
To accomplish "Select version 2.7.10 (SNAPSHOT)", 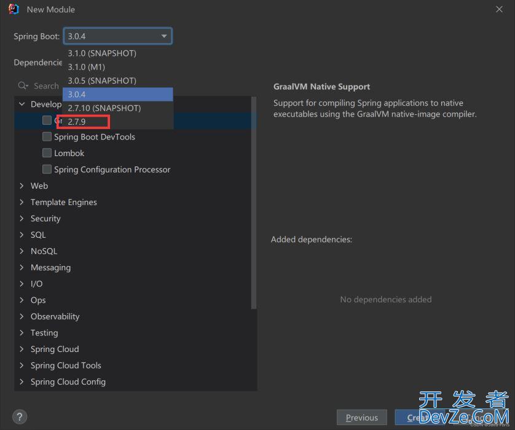I will point(117,108).
